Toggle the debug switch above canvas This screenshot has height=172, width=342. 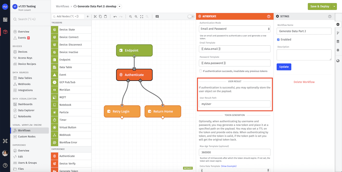pyautogui.click(x=191, y=17)
